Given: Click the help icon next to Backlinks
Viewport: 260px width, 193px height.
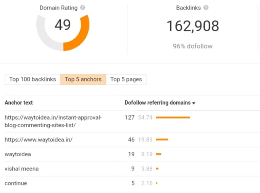Looking at the screenshot, I should (x=206, y=8).
